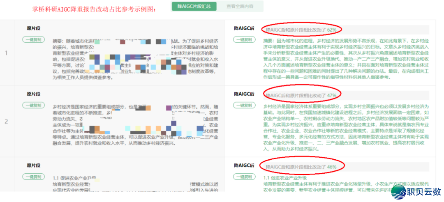Click the 62% change rate label
This screenshot has width=444, height=202.
pos(301,30)
